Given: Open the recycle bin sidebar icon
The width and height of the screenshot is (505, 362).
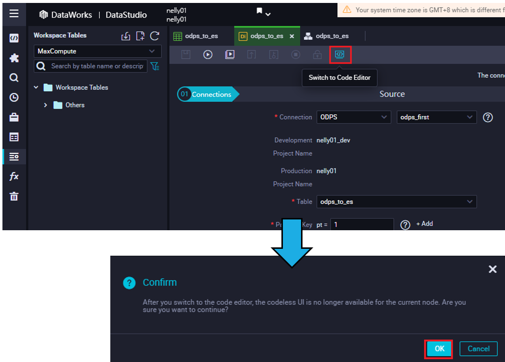Looking at the screenshot, I should [x=14, y=196].
